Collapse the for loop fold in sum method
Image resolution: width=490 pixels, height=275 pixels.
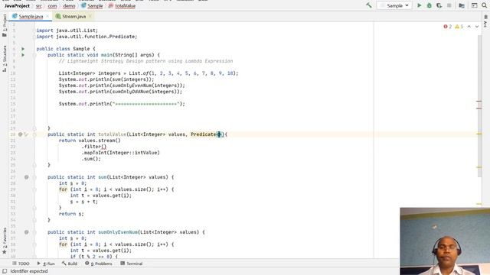(x=34, y=189)
